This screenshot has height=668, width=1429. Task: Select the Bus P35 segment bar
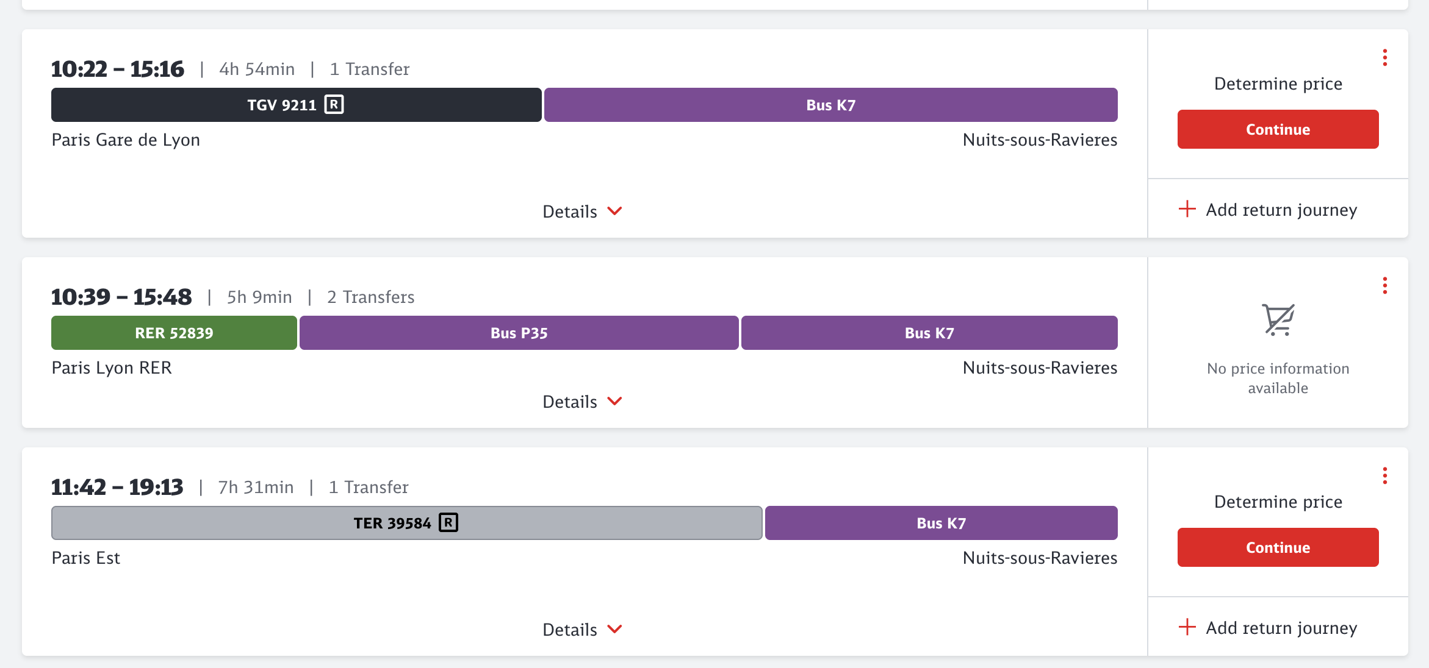519,333
